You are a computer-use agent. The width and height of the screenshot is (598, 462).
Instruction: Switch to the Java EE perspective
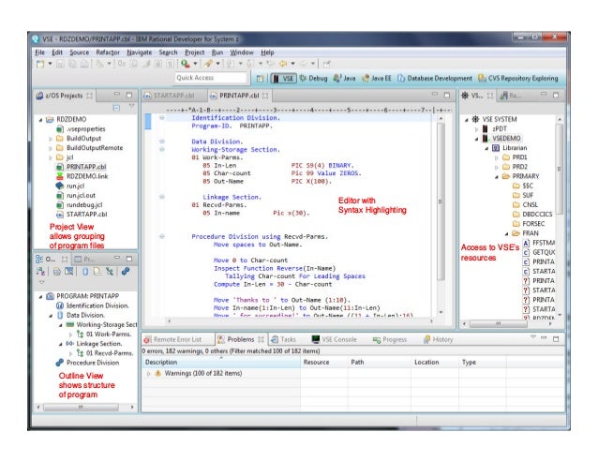tap(377, 78)
